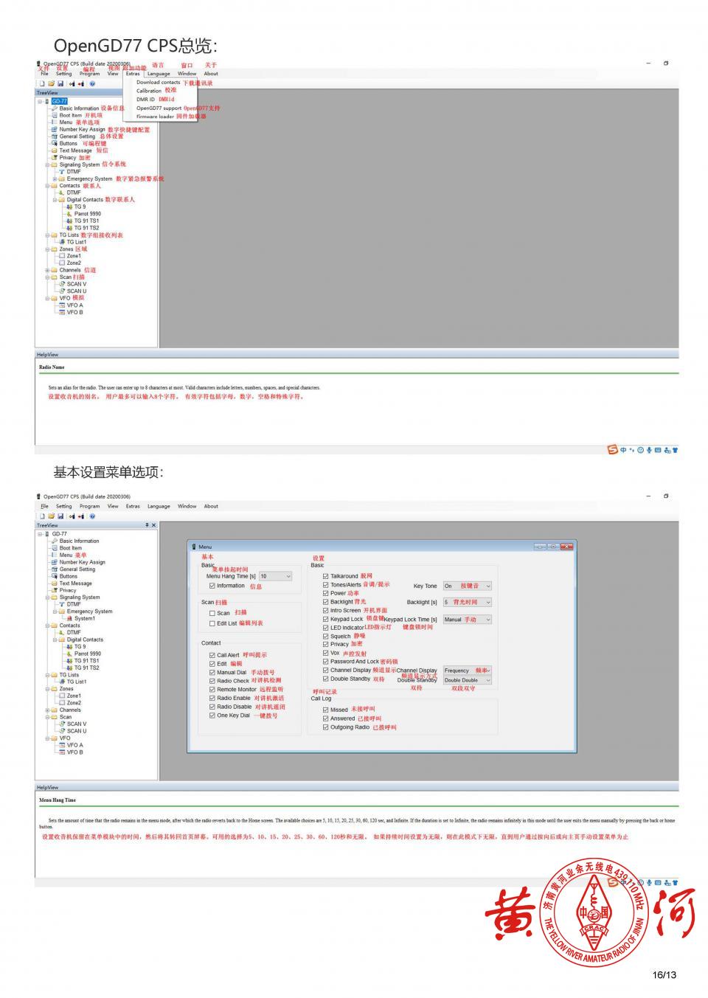708x998 pixels.
Task: Click OpenGD77 support menu entry
Action: pyautogui.click(x=159, y=108)
